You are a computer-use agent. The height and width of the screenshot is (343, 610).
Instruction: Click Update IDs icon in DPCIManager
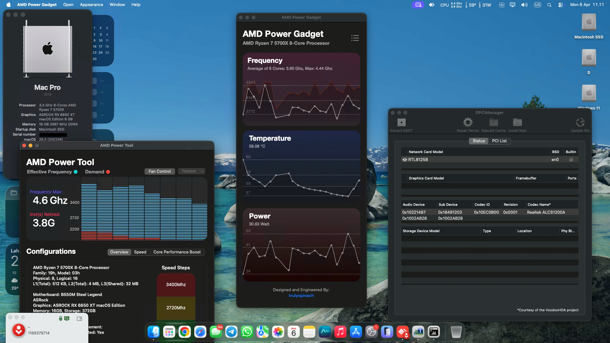[x=580, y=123]
